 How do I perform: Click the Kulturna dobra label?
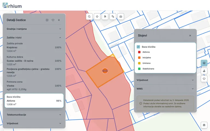click(15, 57)
